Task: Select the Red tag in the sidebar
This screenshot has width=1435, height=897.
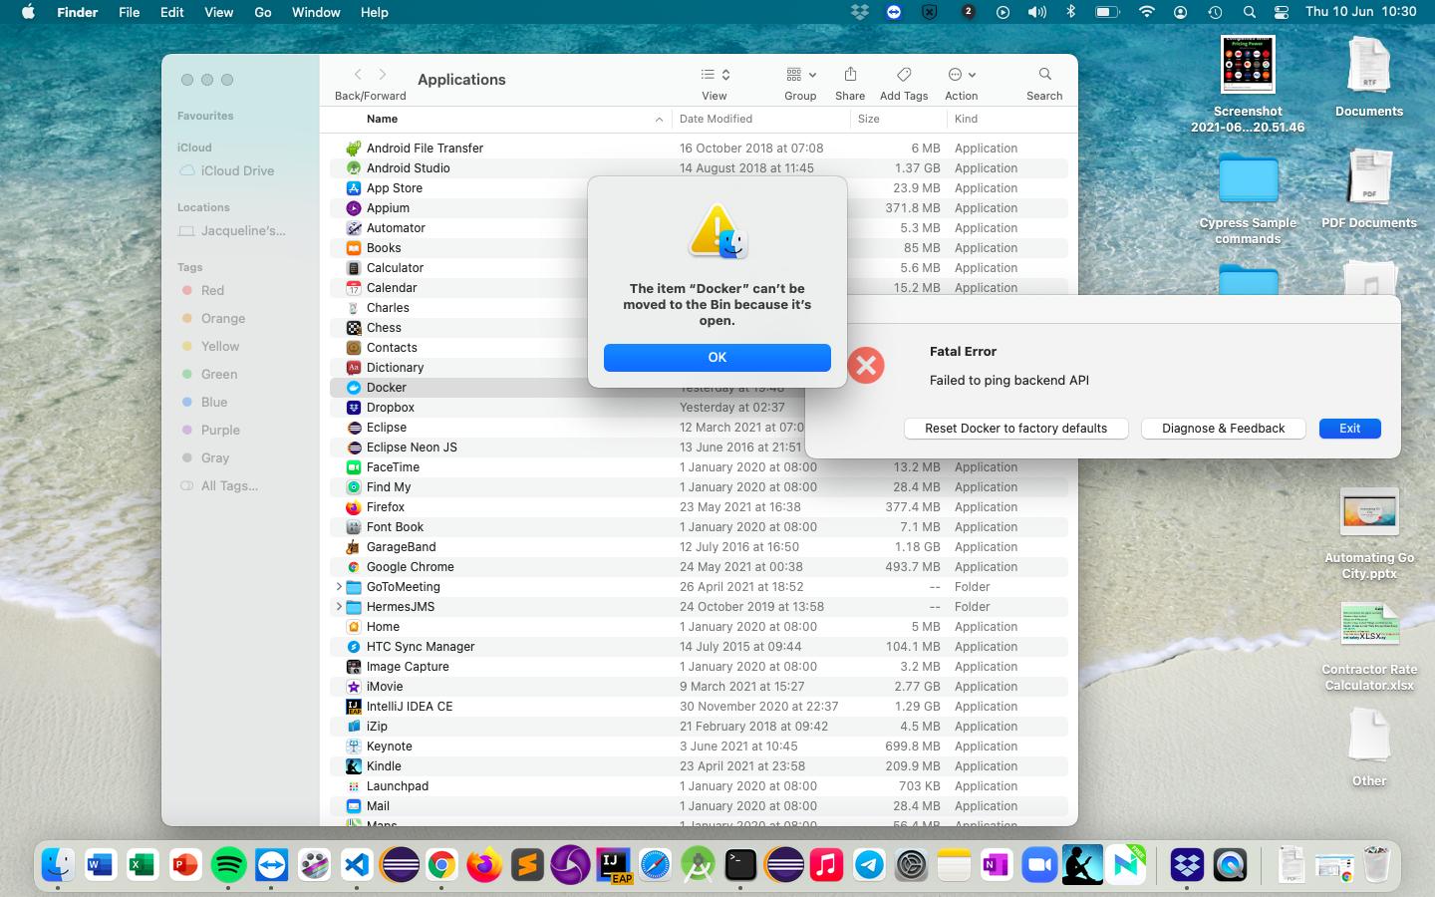Action: click(211, 291)
